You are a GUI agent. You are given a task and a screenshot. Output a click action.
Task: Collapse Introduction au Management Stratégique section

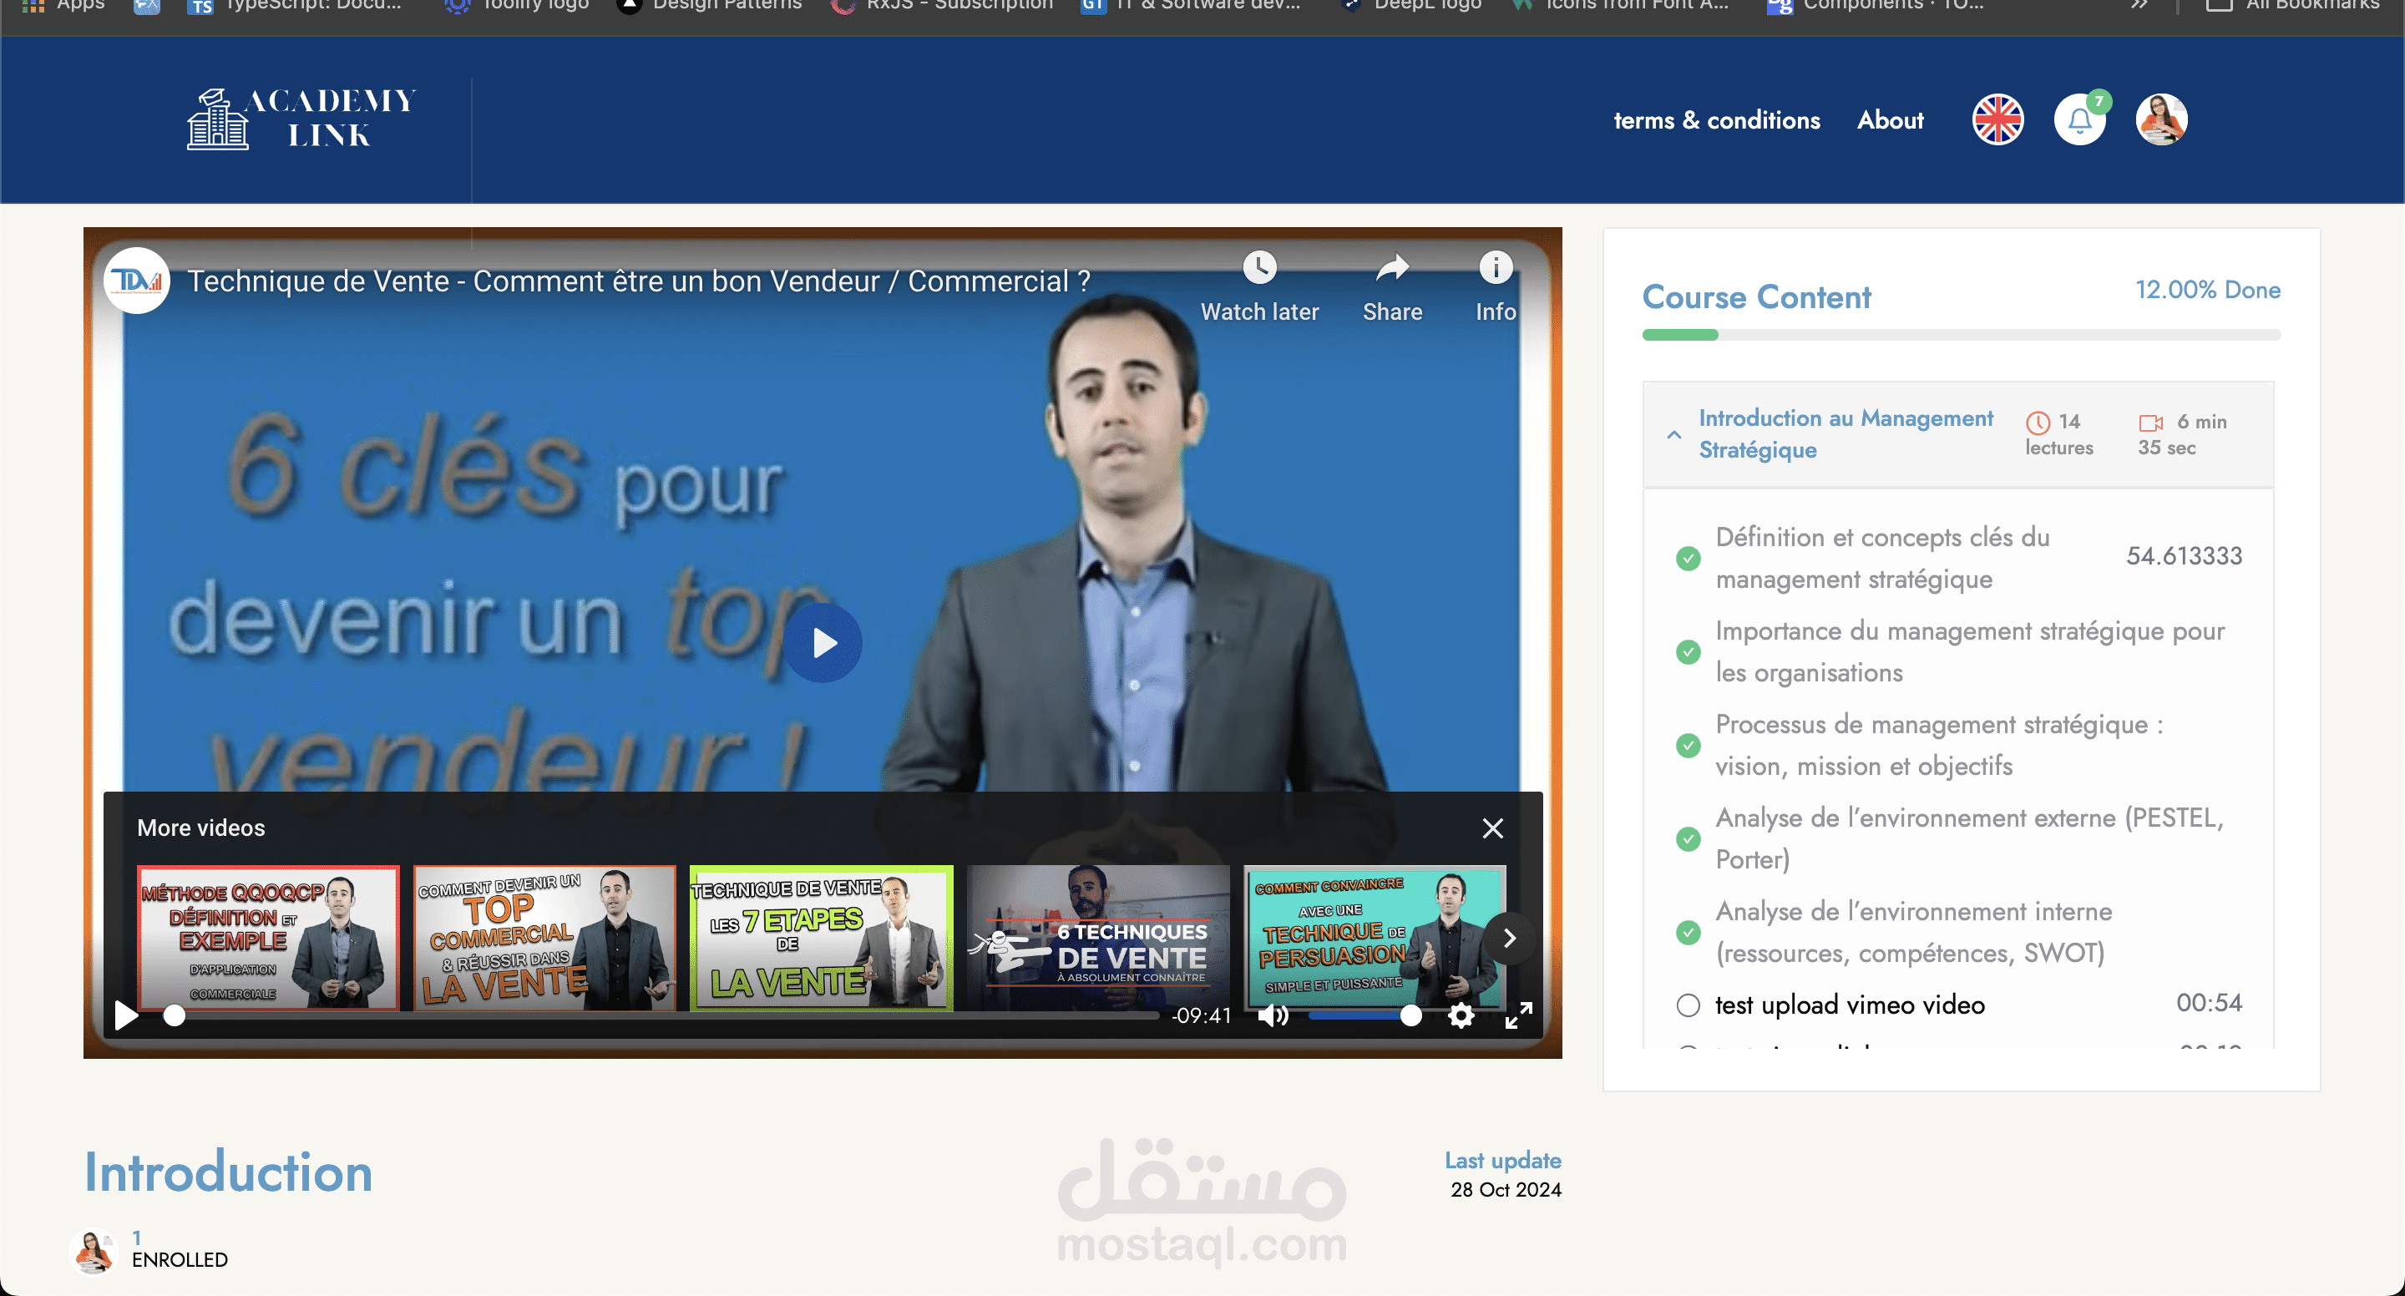pos(1674,434)
